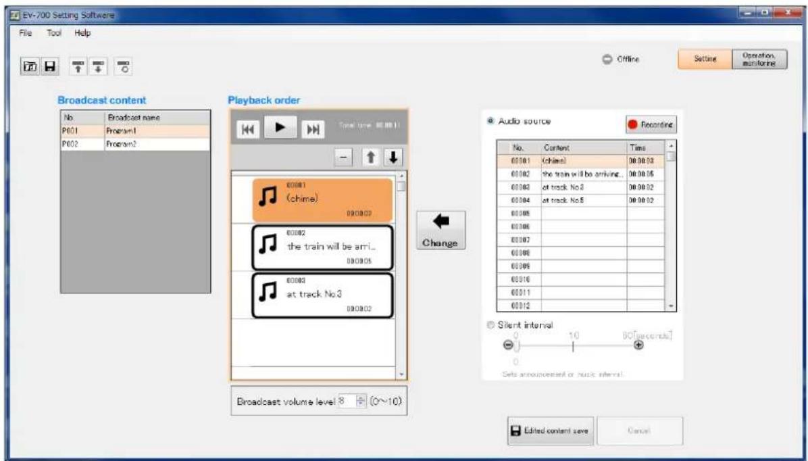Screen dimensions: 808x461
Task: Click the music note icon on (chime)
Action: click(268, 197)
